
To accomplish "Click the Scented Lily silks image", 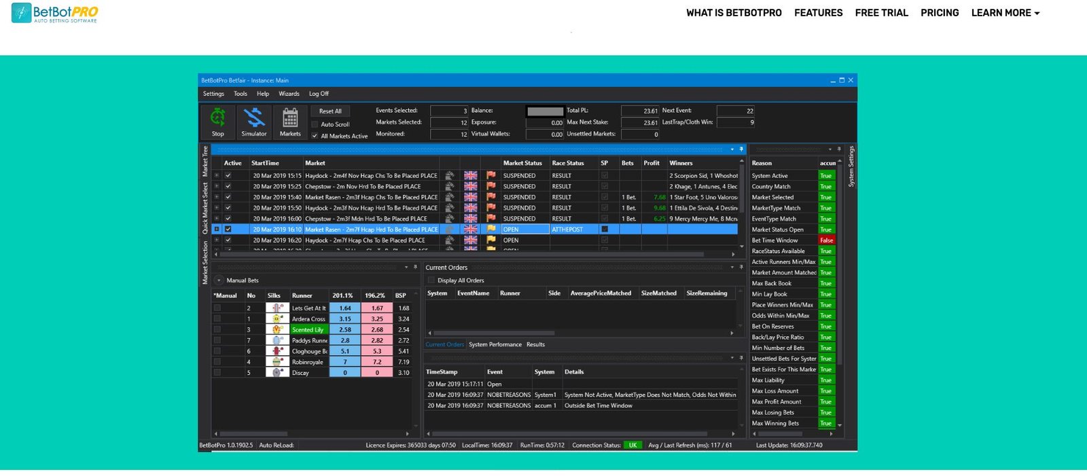I will coord(277,329).
